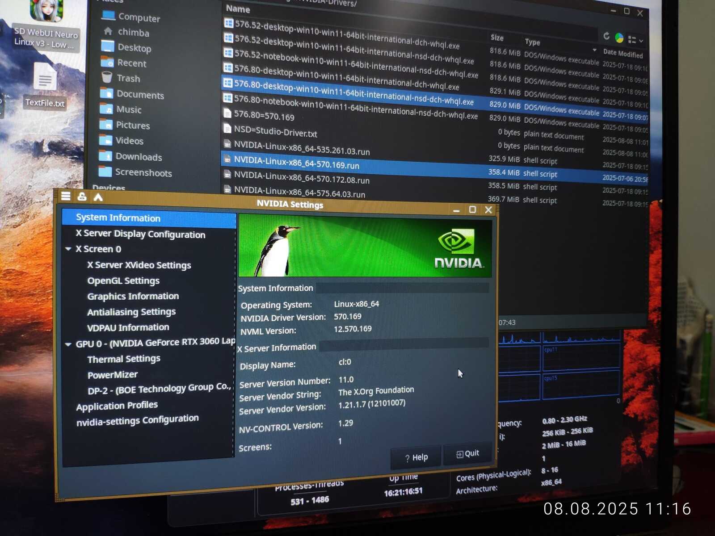Open the Pictures folder in sidebar
The image size is (715, 536).
[125, 125]
